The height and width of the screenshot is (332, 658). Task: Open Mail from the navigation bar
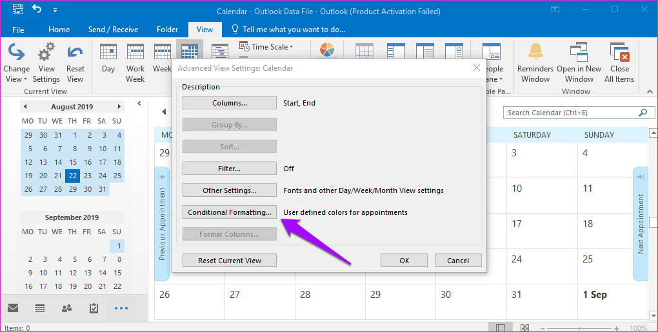pos(13,308)
